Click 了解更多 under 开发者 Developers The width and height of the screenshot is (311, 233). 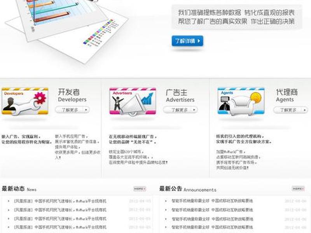tap(72, 110)
